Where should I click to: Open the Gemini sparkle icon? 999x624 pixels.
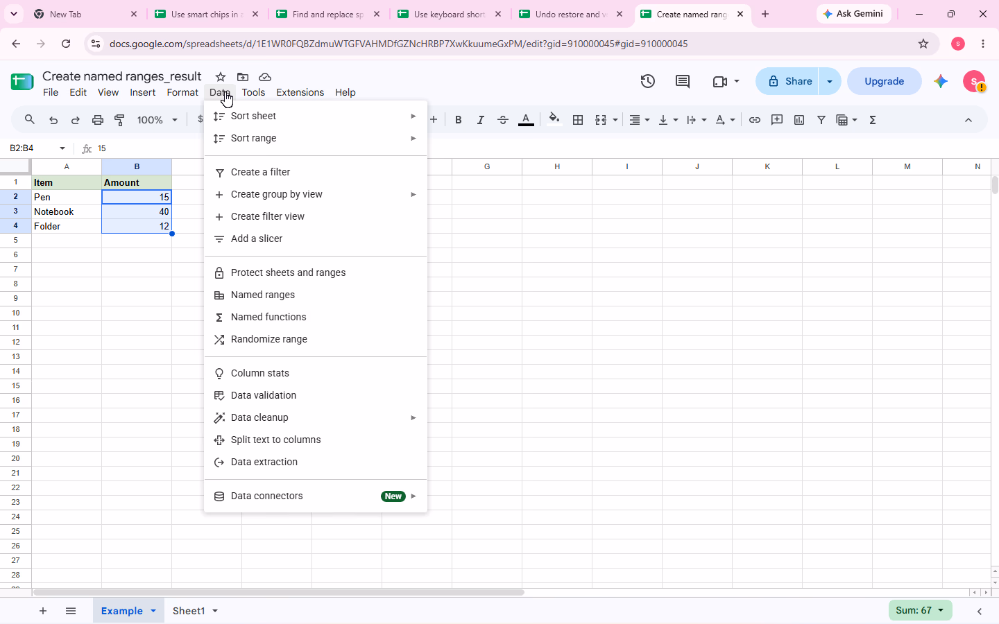(x=941, y=81)
